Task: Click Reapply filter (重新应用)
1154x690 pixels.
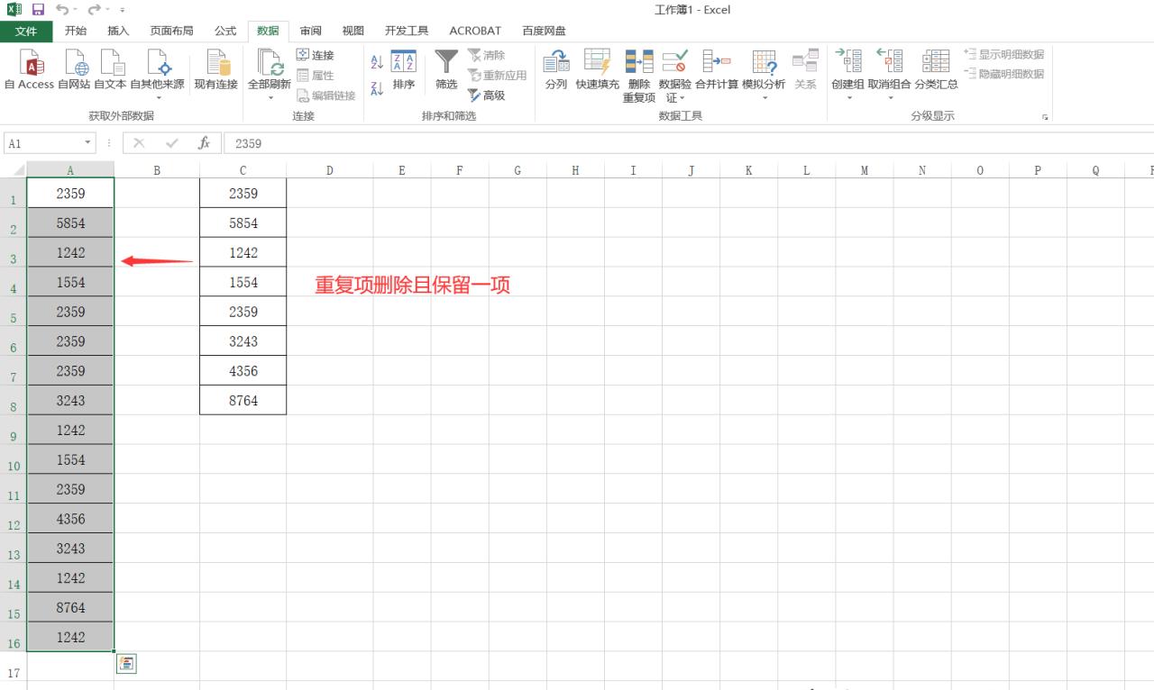Action: click(x=497, y=76)
